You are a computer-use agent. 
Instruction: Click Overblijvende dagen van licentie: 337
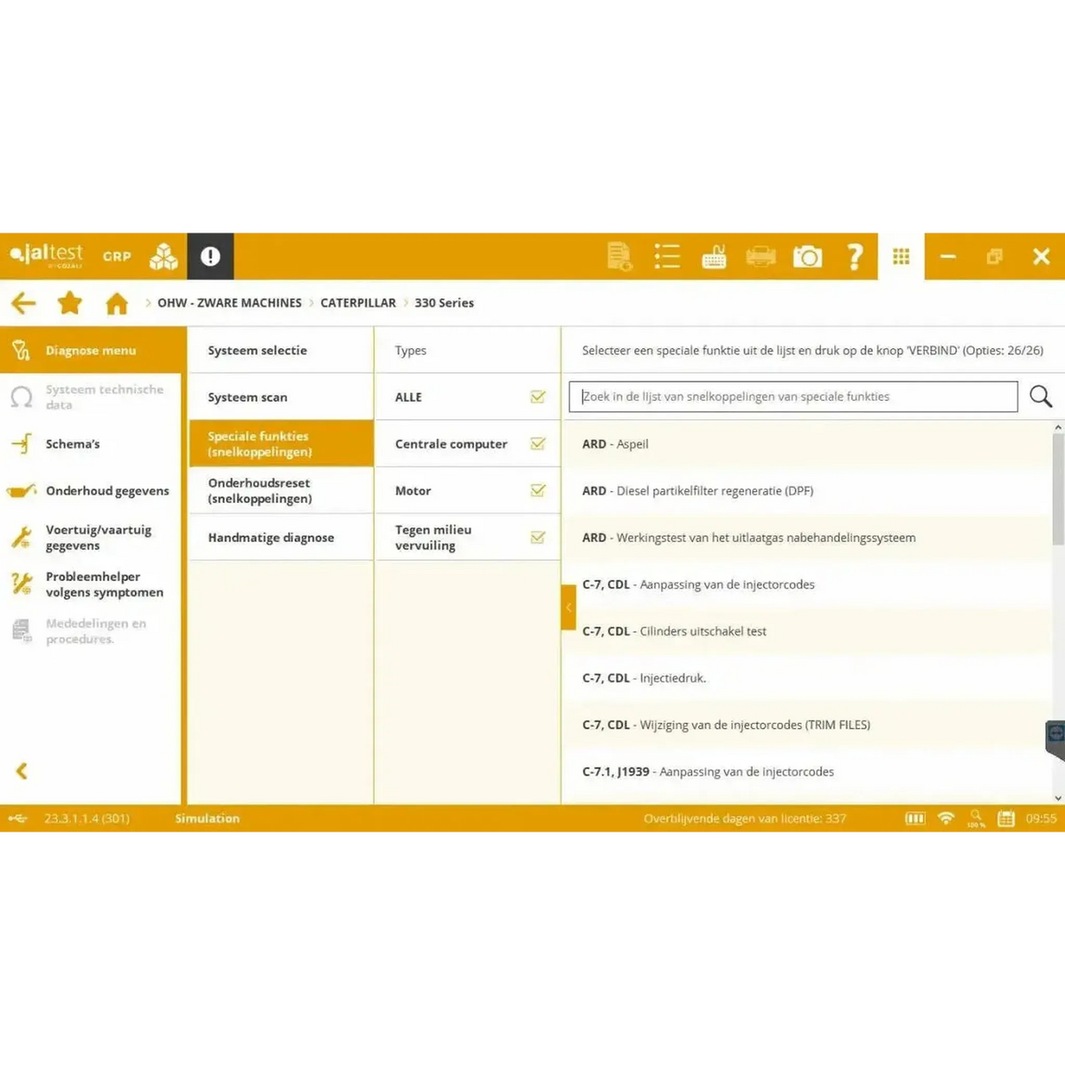[x=745, y=818]
